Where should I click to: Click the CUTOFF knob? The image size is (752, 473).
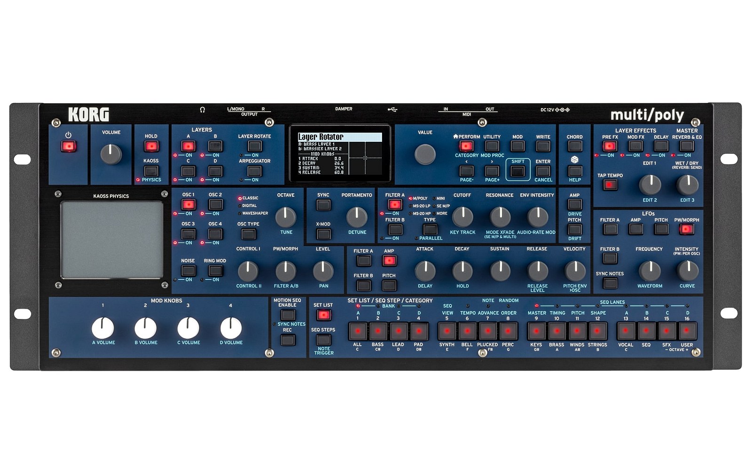point(462,217)
